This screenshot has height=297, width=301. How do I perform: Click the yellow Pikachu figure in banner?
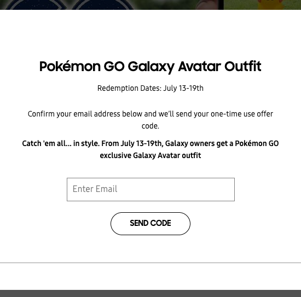pyautogui.click(x=270, y=5)
